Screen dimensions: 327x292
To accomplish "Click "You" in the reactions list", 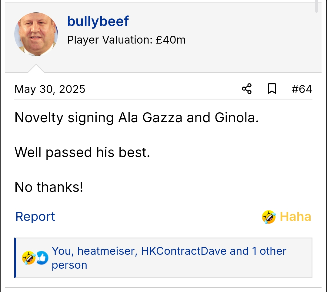I will (x=62, y=251).
